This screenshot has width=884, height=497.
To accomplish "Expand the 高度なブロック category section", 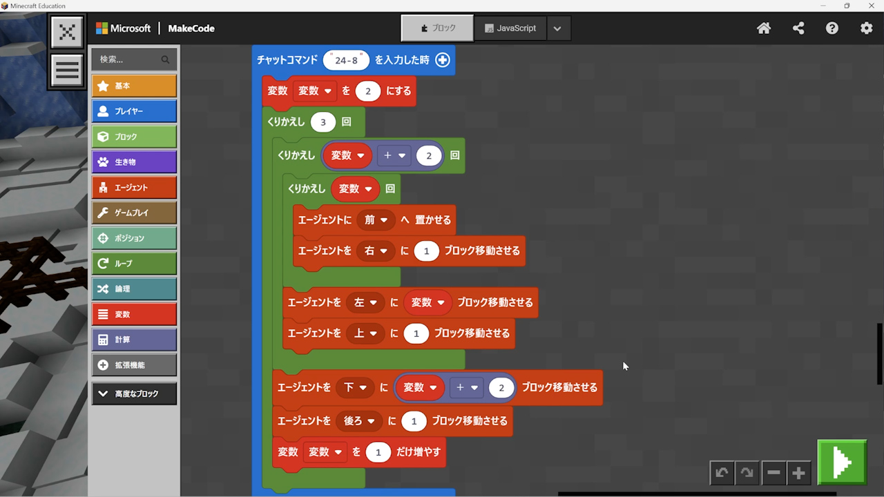I will point(134,393).
